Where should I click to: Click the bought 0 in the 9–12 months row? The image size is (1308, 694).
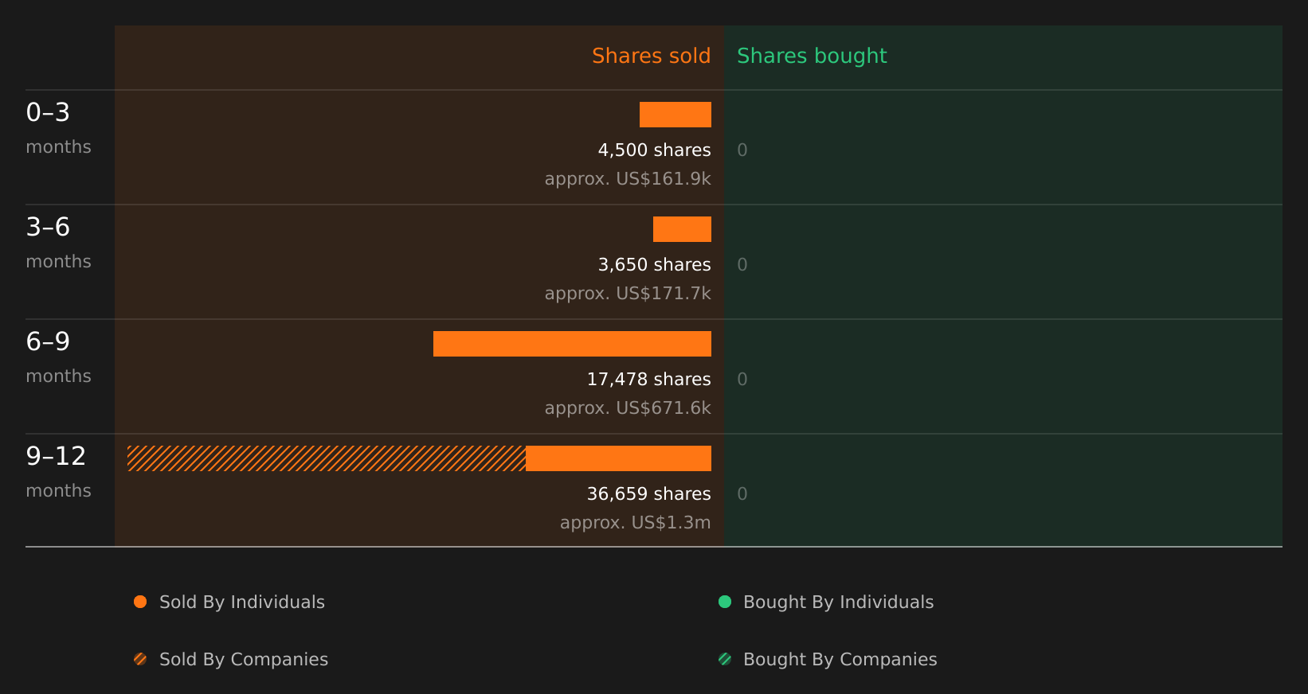pos(742,494)
